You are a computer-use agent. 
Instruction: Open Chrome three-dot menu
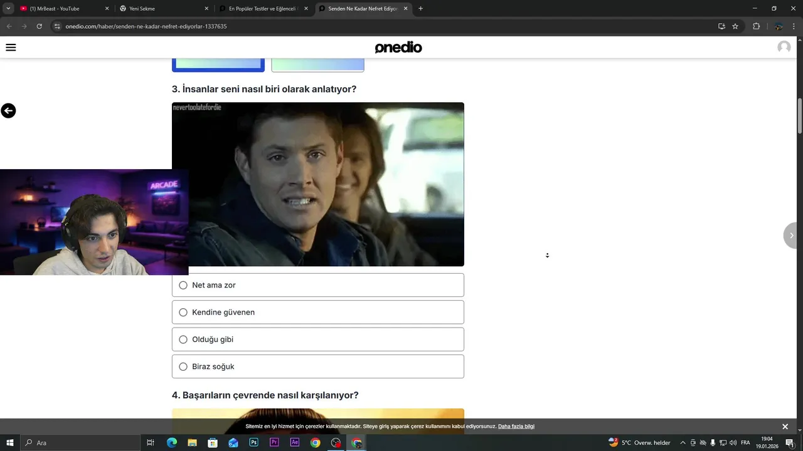[794, 26]
